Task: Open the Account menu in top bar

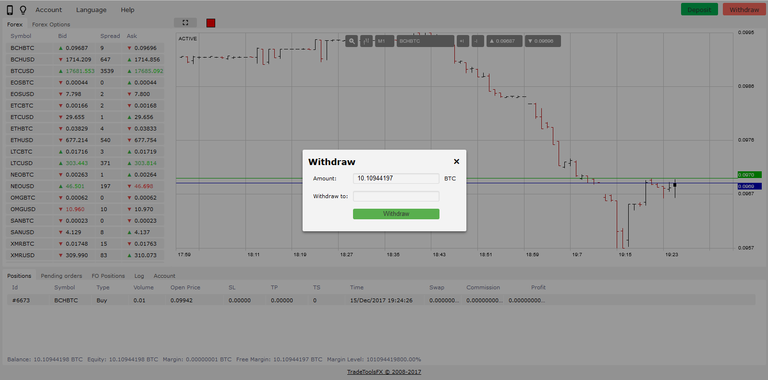Action: (x=49, y=10)
